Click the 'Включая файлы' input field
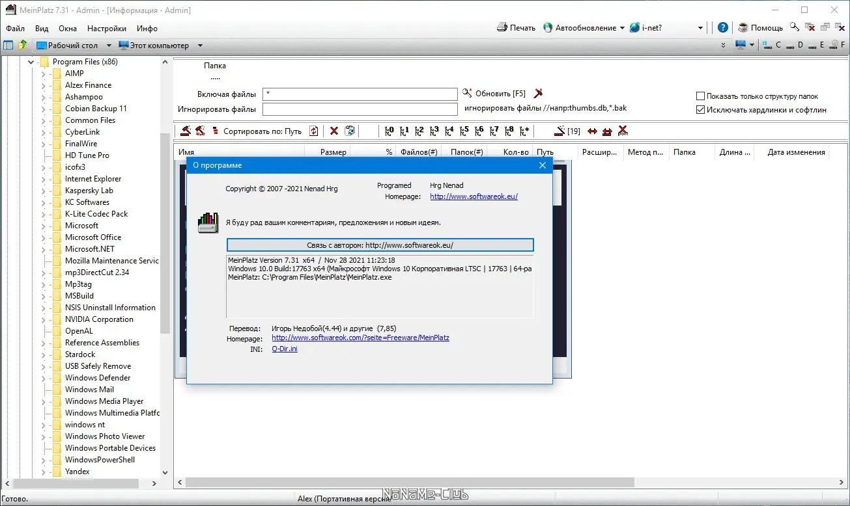 pos(360,94)
